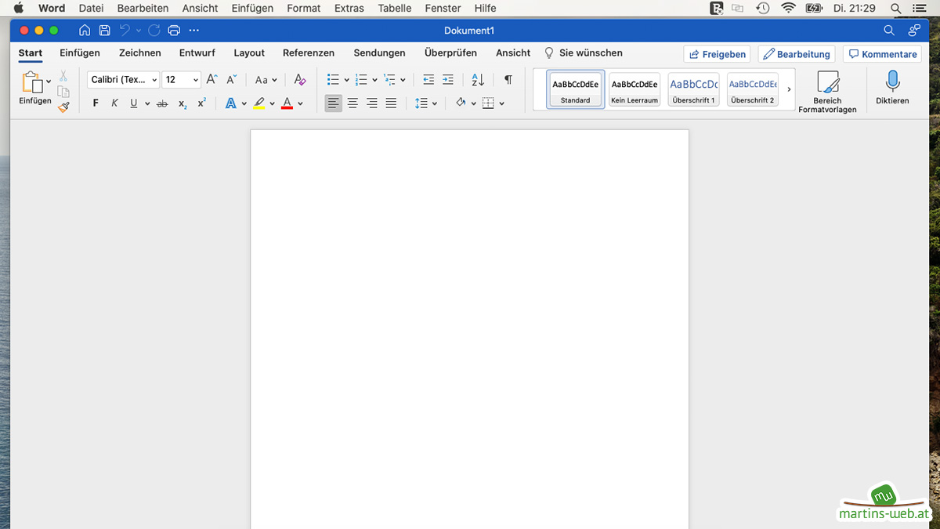Open the font color dropdown arrow
940x529 pixels.
301,103
